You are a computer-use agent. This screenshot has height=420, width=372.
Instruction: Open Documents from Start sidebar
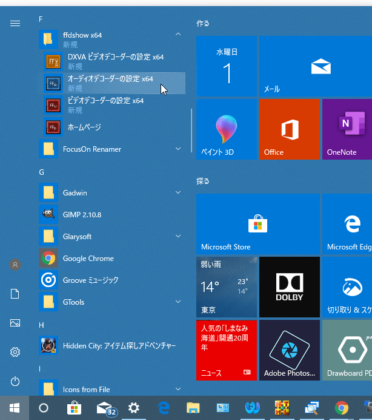point(15,294)
